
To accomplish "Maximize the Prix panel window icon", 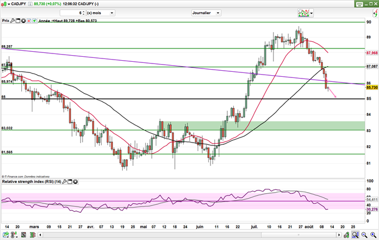I will tap(18, 21).
